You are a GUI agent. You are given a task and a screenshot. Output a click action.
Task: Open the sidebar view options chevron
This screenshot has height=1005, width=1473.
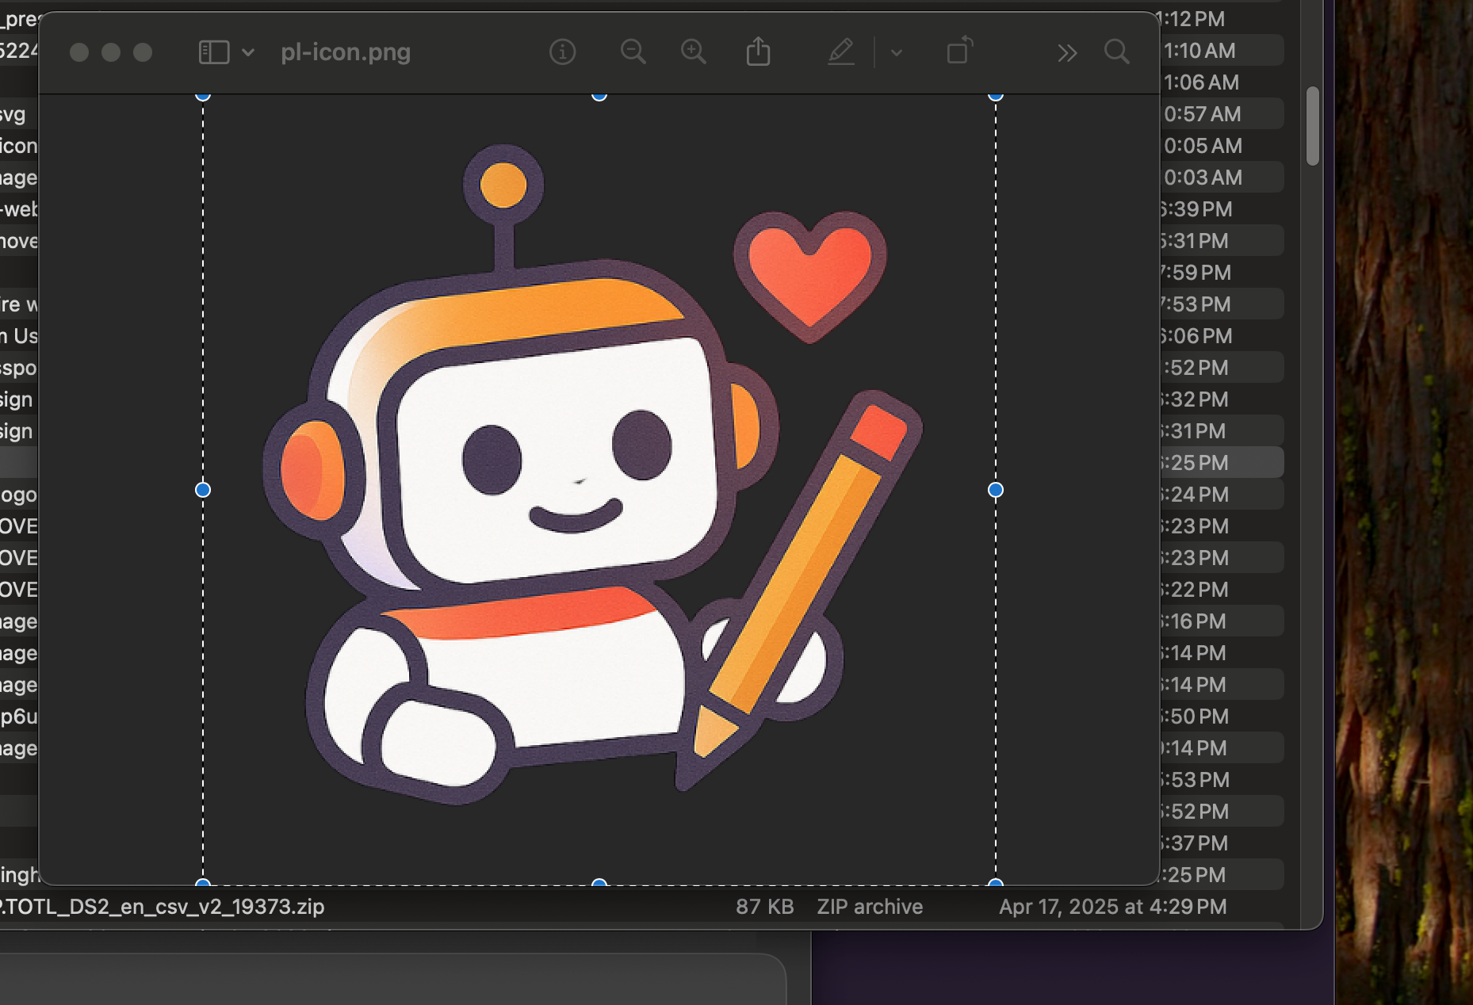click(x=248, y=53)
